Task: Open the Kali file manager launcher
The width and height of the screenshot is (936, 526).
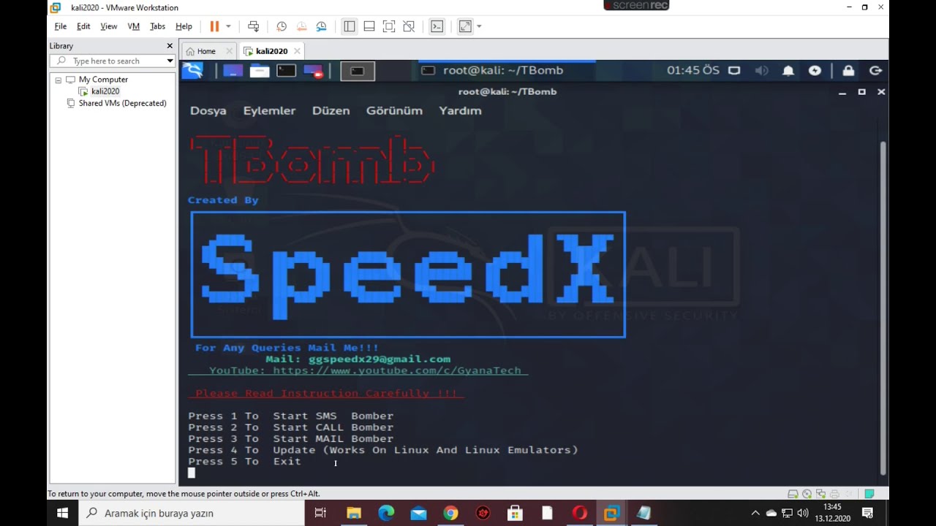Action: tap(260, 71)
